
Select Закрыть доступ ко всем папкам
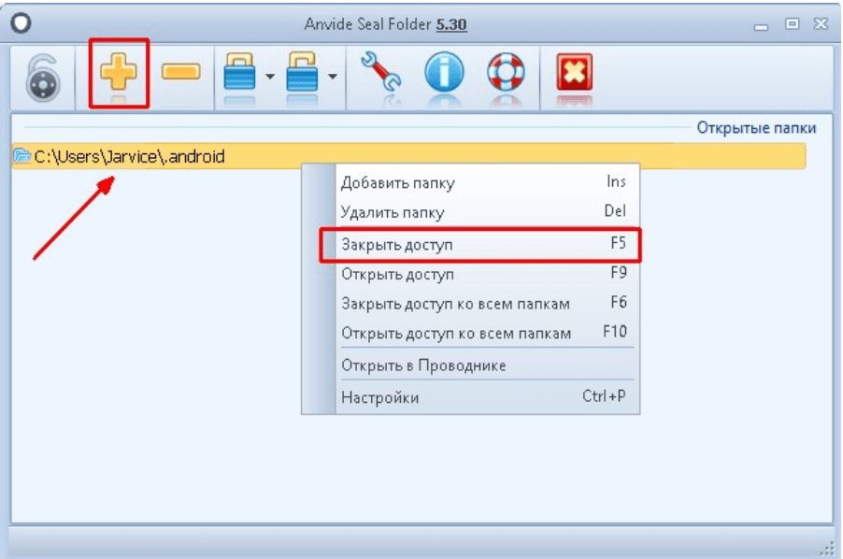455,304
